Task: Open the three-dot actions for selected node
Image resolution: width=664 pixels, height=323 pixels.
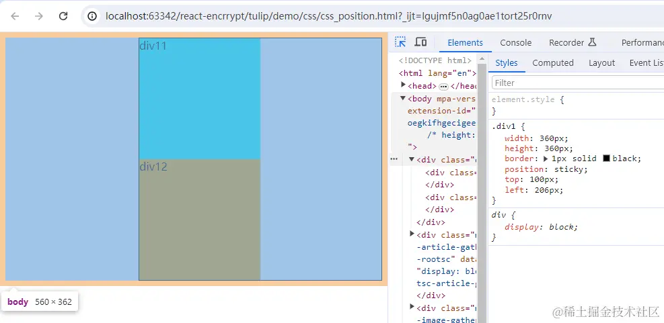Action: point(394,159)
